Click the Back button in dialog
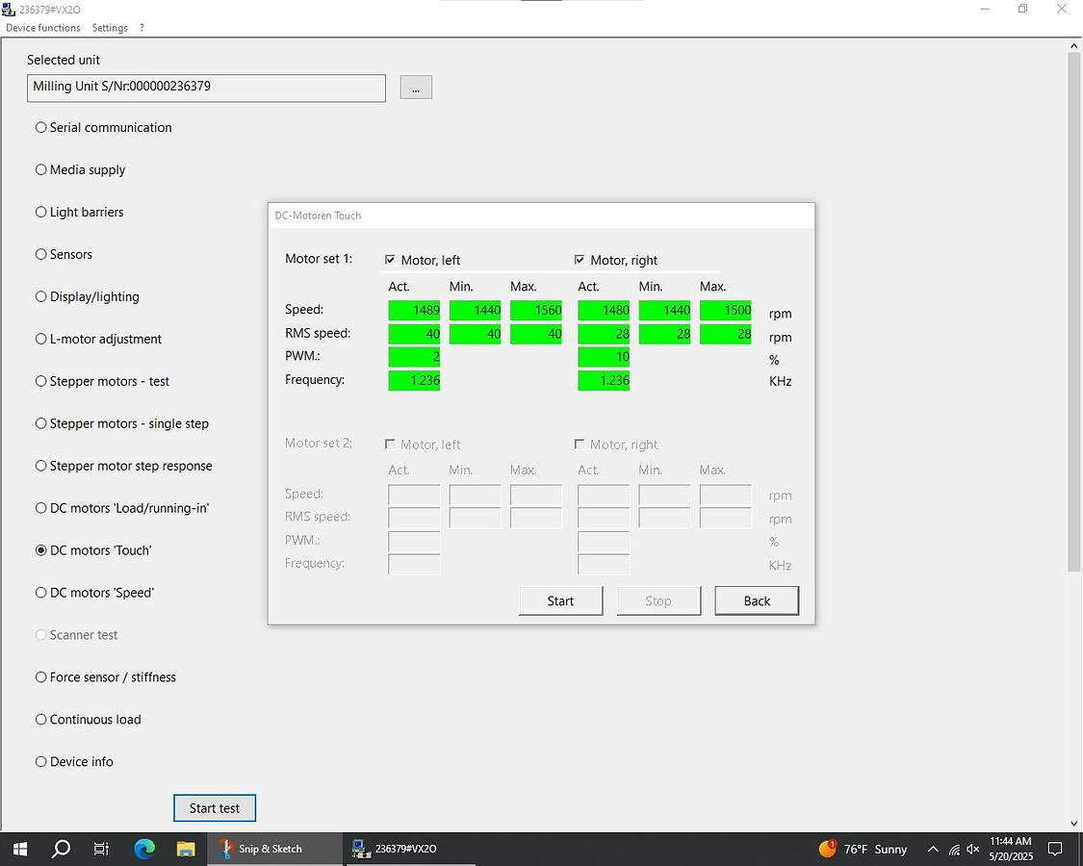Viewport: 1083px width, 866px height. point(757,600)
